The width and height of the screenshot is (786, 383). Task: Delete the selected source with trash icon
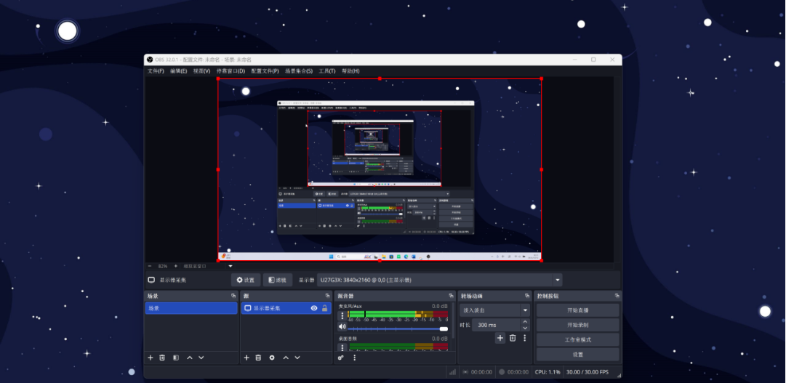[258, 358]
